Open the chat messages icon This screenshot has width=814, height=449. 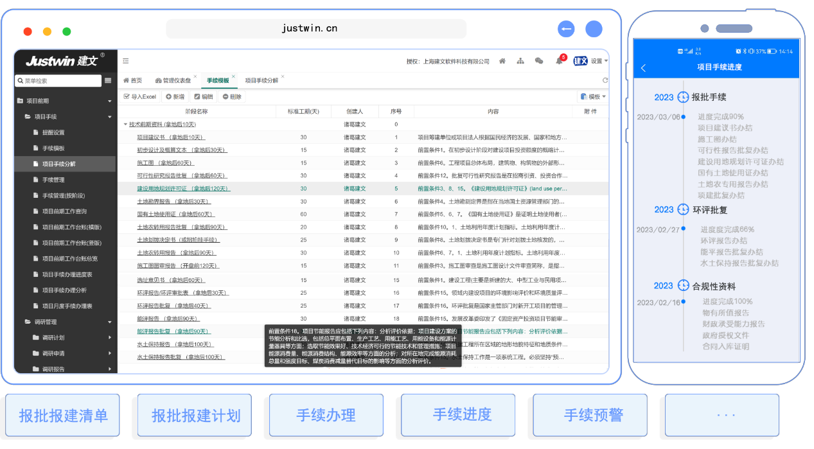pyautogui.click(x=539, y=61)
